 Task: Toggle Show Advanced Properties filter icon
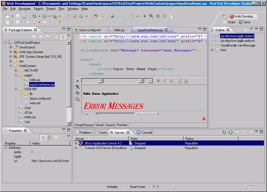point(49,137)
